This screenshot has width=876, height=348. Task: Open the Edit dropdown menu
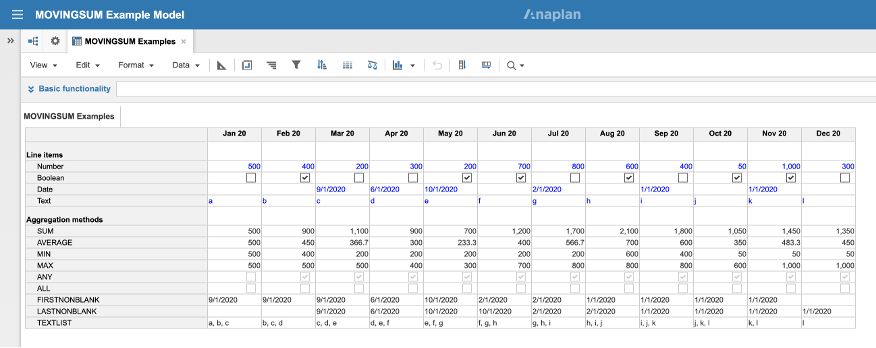point(88,65)
